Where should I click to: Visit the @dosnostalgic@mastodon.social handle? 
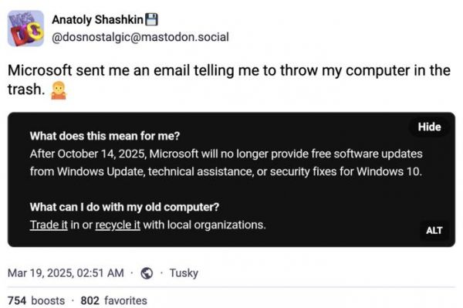tap(140, 37)
